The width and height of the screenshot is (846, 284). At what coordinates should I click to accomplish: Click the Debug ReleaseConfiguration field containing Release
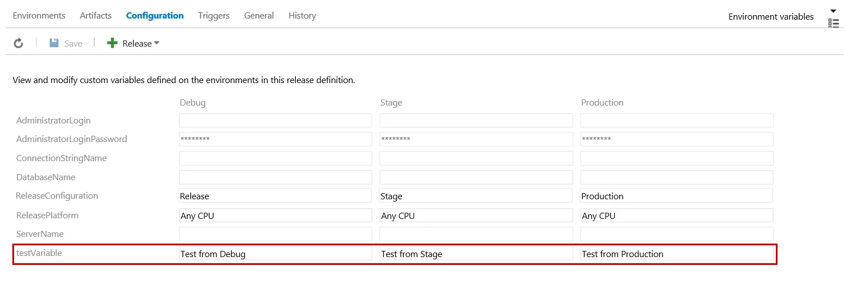click(x=275, y=196)
